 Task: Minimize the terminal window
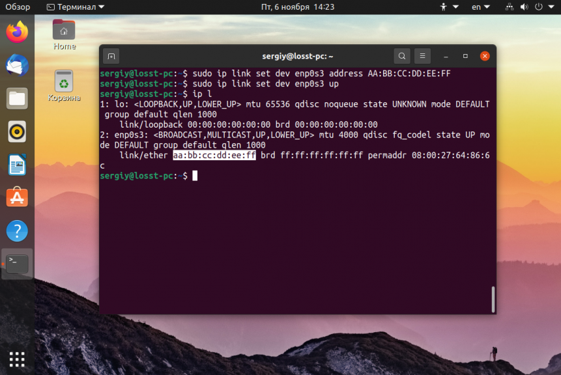446,56
